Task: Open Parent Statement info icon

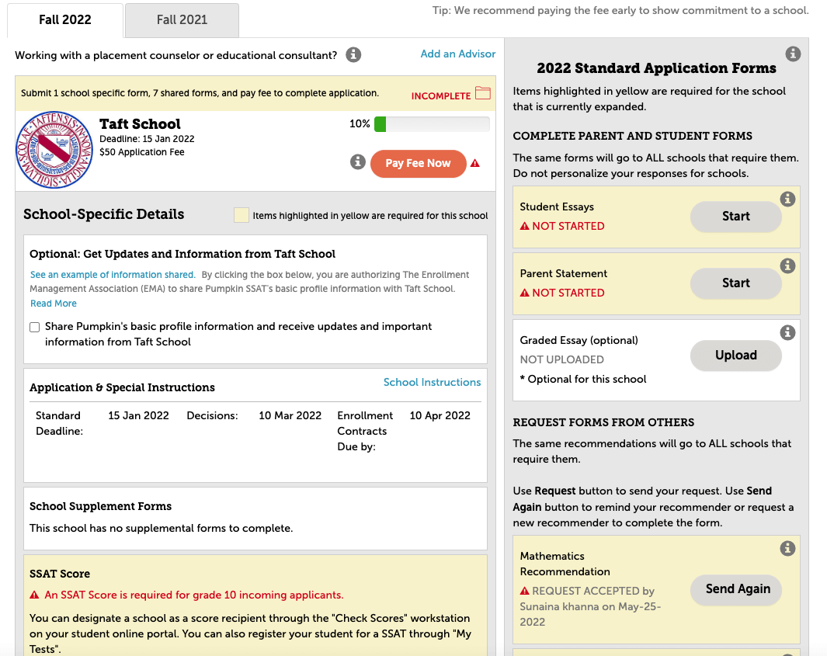Action: [787, 266]
